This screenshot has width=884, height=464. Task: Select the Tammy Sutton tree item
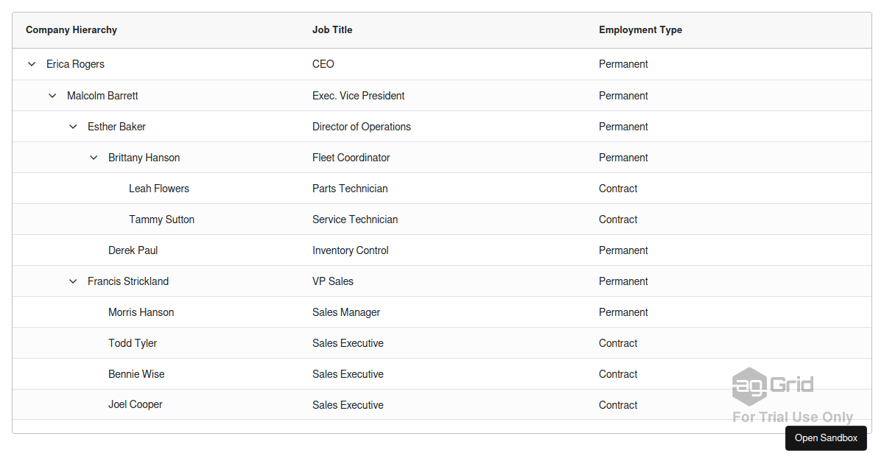[161, 219]
